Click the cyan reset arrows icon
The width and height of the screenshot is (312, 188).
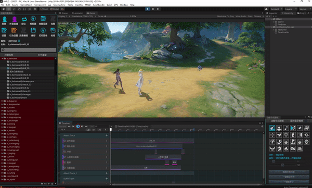24,19
